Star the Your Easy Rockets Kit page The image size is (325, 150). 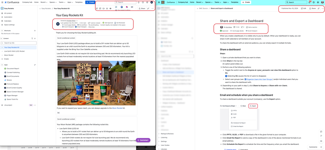click(107, 8)
